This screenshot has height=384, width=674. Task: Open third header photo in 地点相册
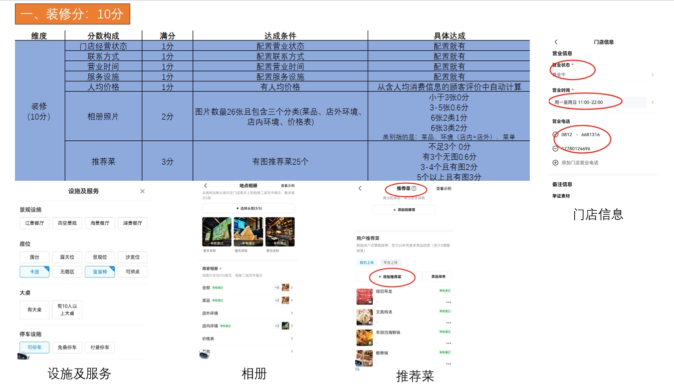tap(280, 232)
